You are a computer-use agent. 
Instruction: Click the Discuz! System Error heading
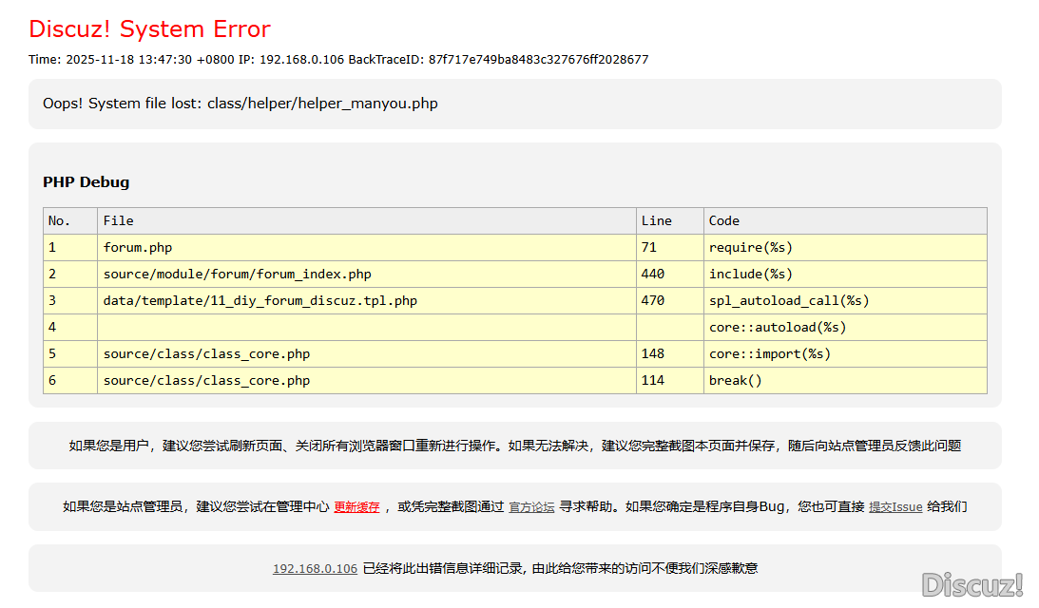pyautogui.click(x=149, y=29)
